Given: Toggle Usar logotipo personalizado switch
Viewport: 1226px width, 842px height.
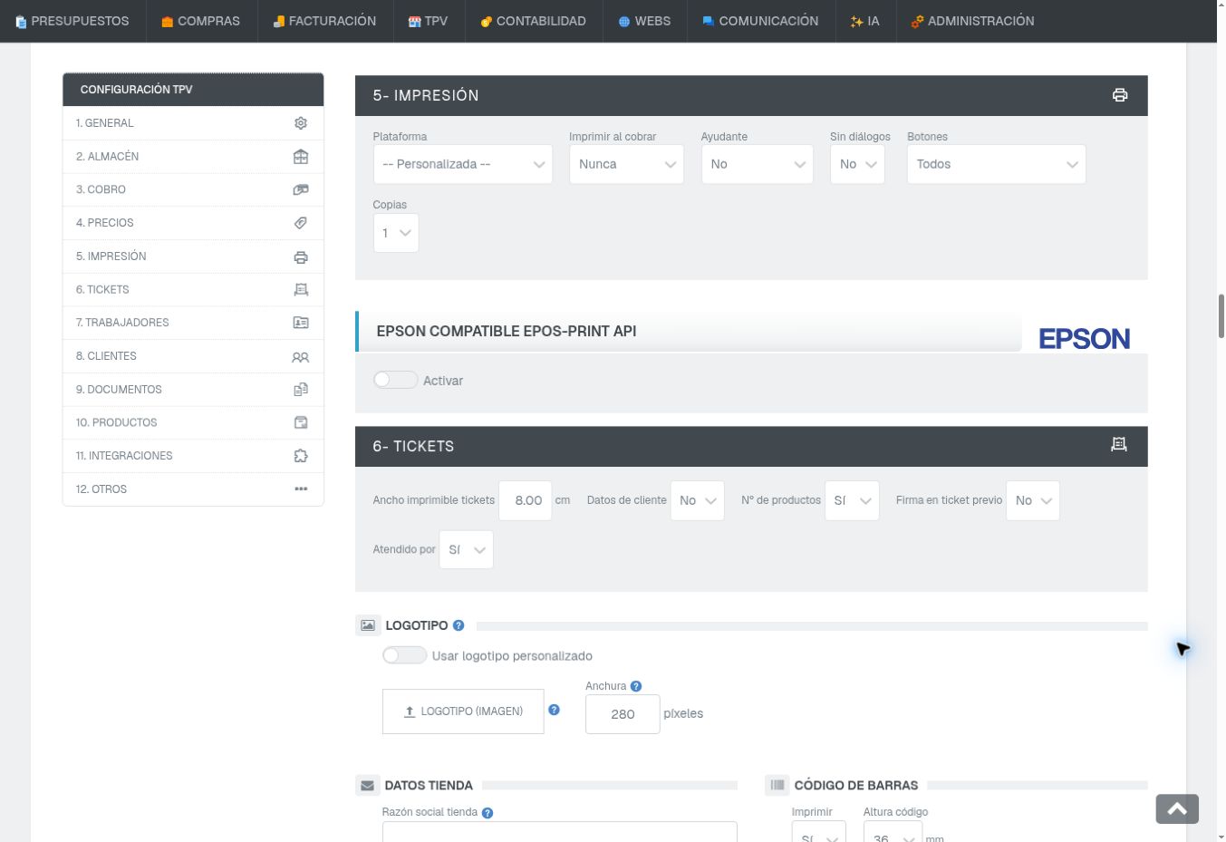Looking at the screenshot, I should pos(404,655).
